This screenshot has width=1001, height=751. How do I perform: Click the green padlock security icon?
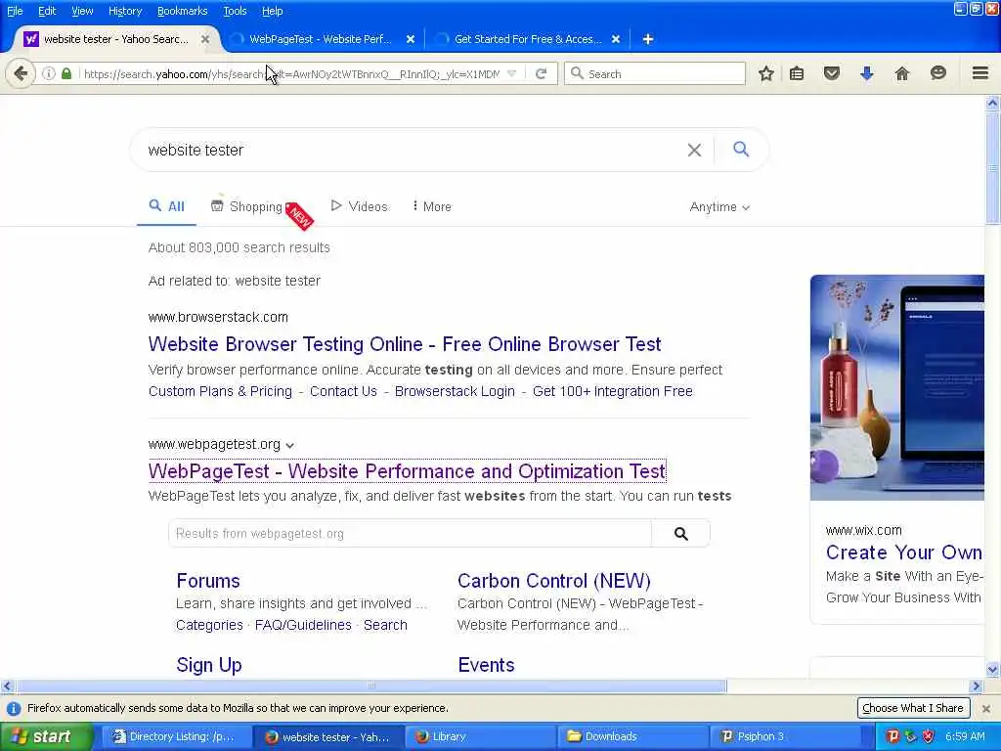coord(66,73)
